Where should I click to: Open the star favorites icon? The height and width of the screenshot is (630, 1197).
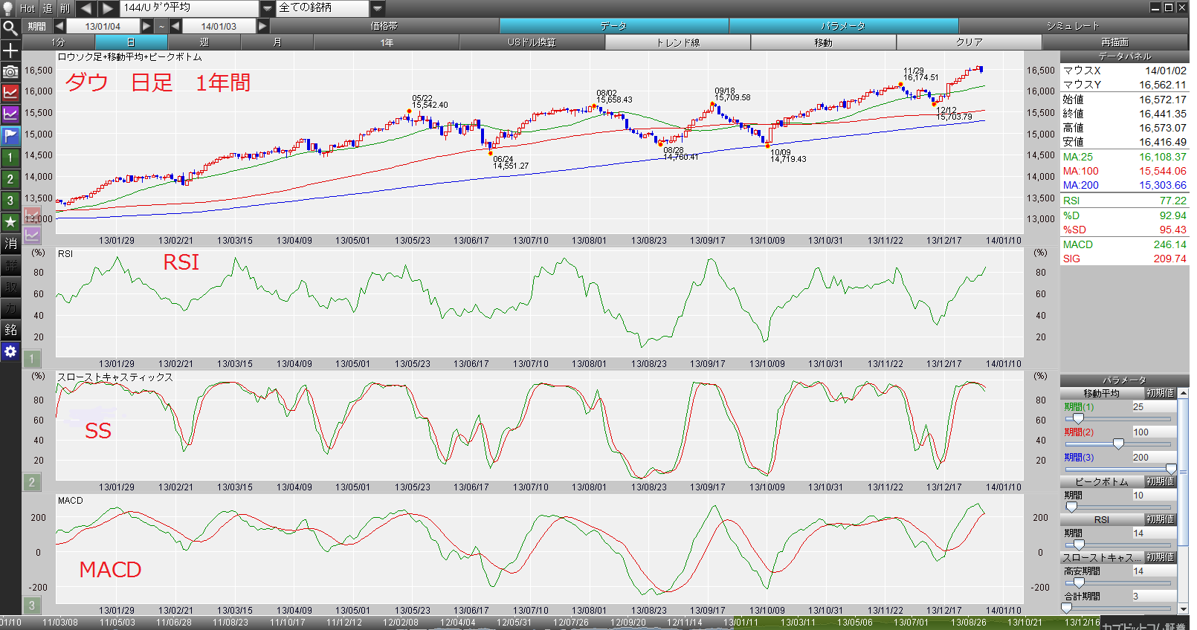tap(10, 222)
